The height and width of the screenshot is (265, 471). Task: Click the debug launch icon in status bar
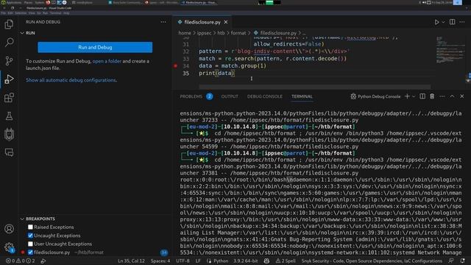(43, 261)
